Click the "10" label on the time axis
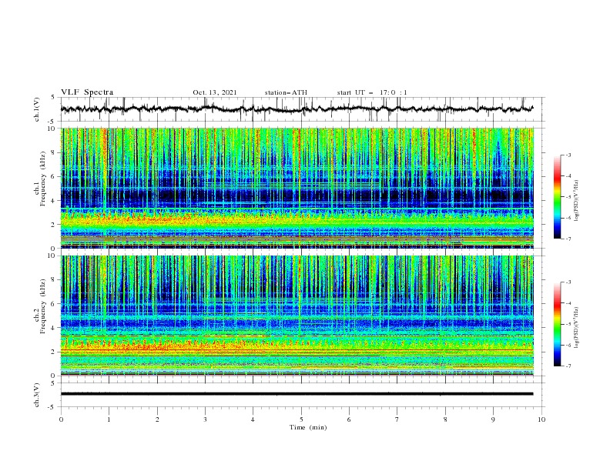 pos(541,419)
